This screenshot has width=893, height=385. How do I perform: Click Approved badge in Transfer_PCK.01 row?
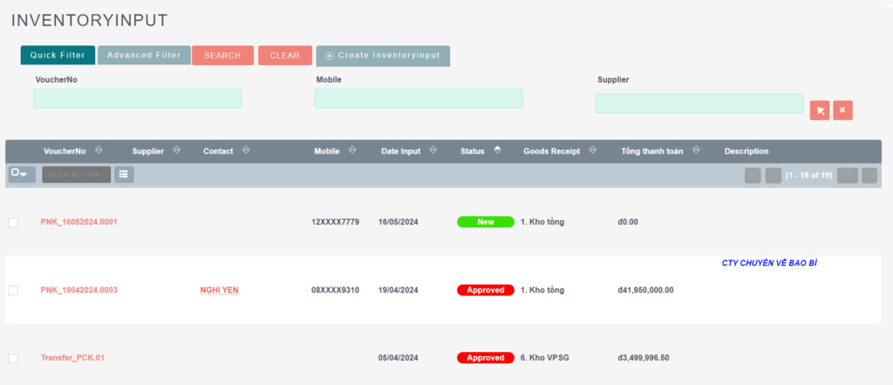pyautogui.click(x=485, y=358)
